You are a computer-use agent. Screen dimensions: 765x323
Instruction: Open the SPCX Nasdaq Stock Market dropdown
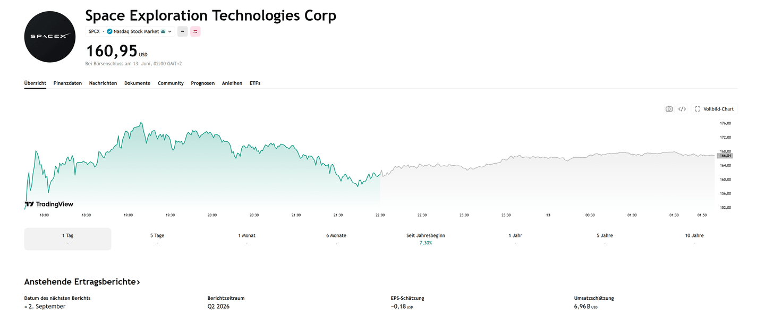[x=131, y=31]
